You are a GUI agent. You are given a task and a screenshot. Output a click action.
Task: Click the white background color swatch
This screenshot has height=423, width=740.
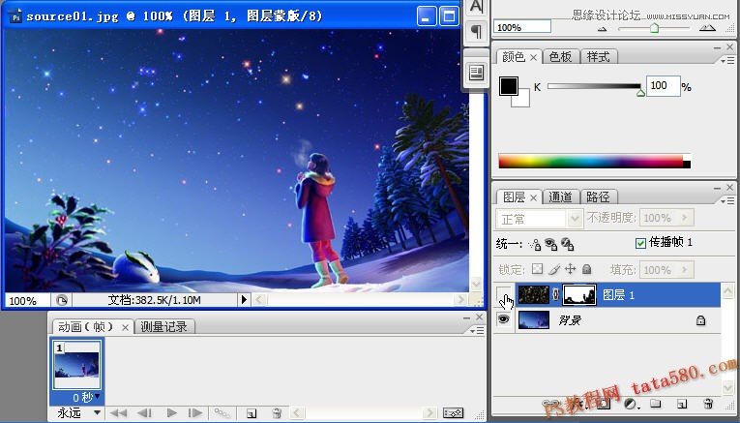pos(522,100)
